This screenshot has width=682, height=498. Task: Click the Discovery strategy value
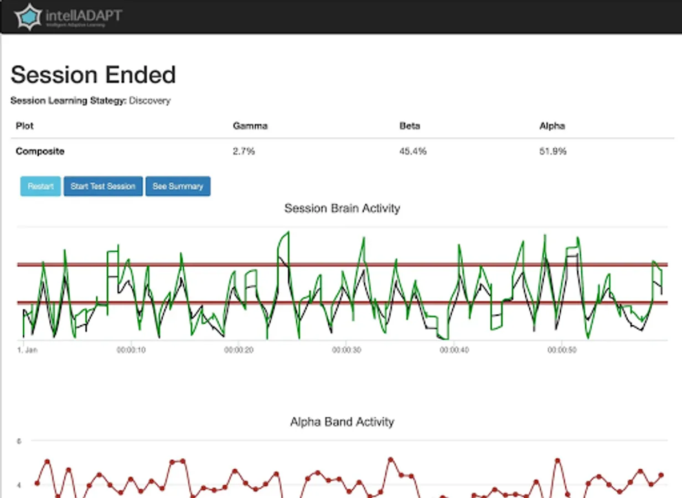(x=149, y=101)
